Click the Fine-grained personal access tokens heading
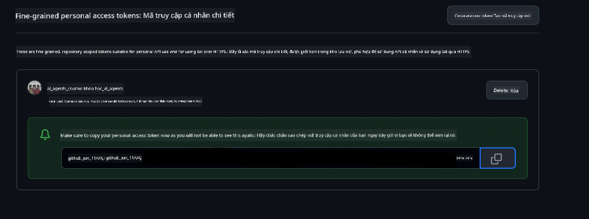 [x=125, y=16]
